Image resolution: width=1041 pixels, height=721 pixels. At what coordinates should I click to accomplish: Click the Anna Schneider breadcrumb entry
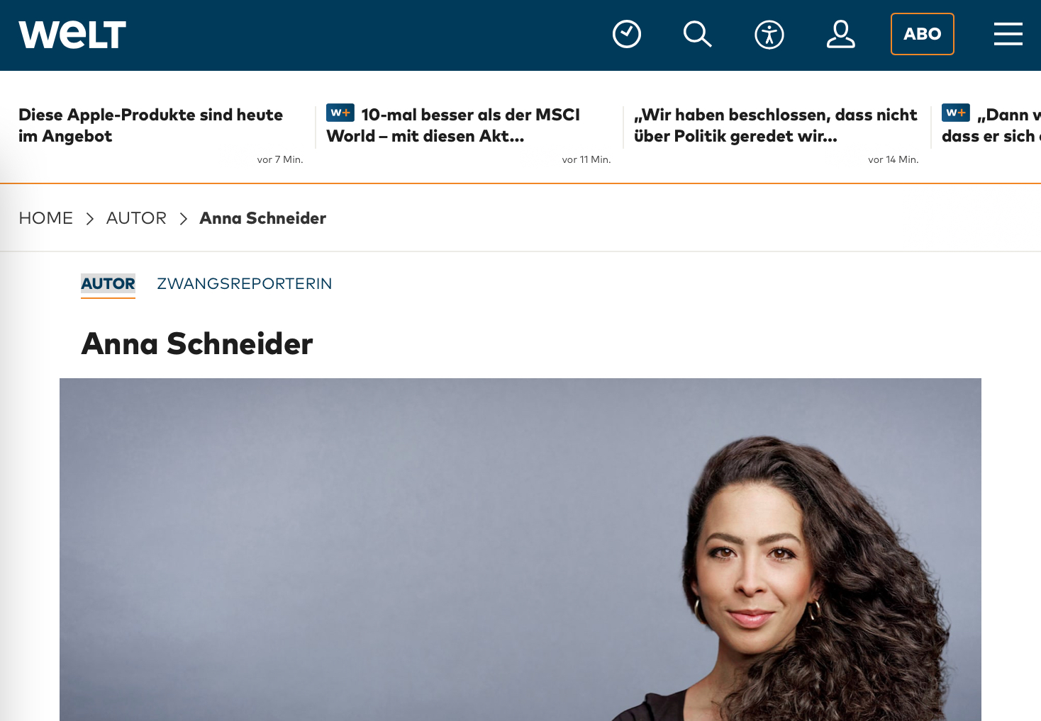(x=263, y=218)
